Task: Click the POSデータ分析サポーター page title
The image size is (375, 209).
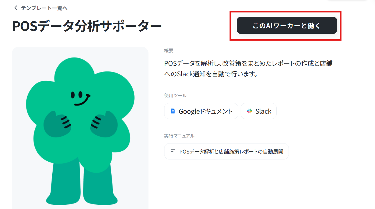Action: pos(87,26)
